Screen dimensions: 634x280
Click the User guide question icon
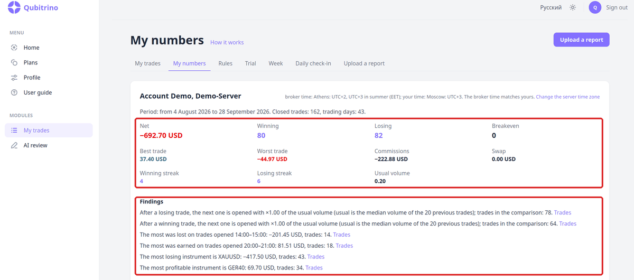click(x=14, y=92)
